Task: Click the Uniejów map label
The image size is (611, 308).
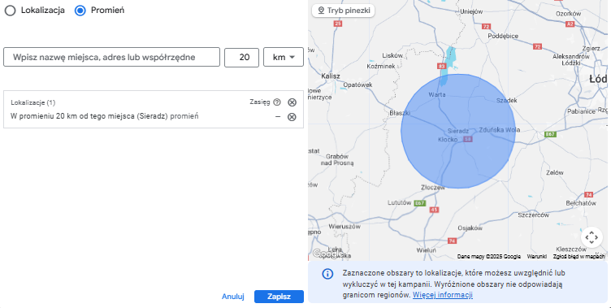Action: click(471, 11)
